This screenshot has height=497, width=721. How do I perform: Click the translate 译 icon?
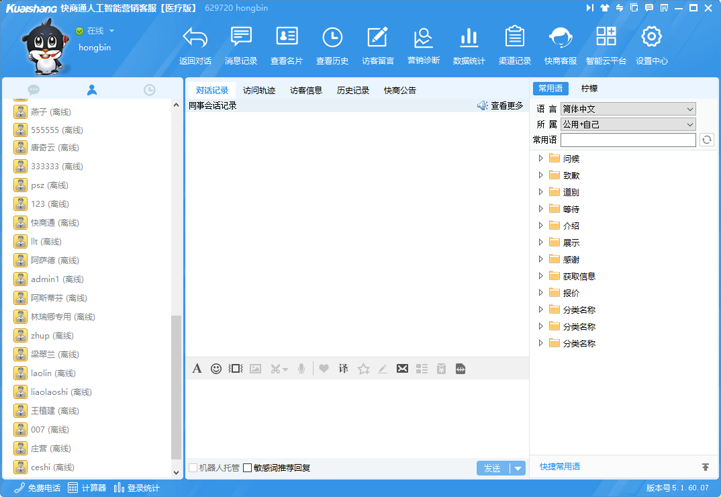tap(343, 369)
